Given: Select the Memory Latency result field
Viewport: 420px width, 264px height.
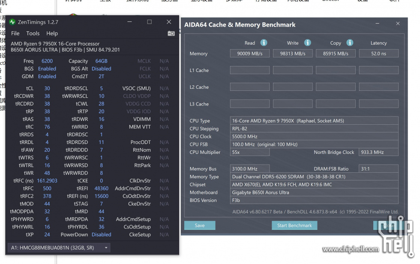Looking at the screenshot, I should click(x=378, y=54).
